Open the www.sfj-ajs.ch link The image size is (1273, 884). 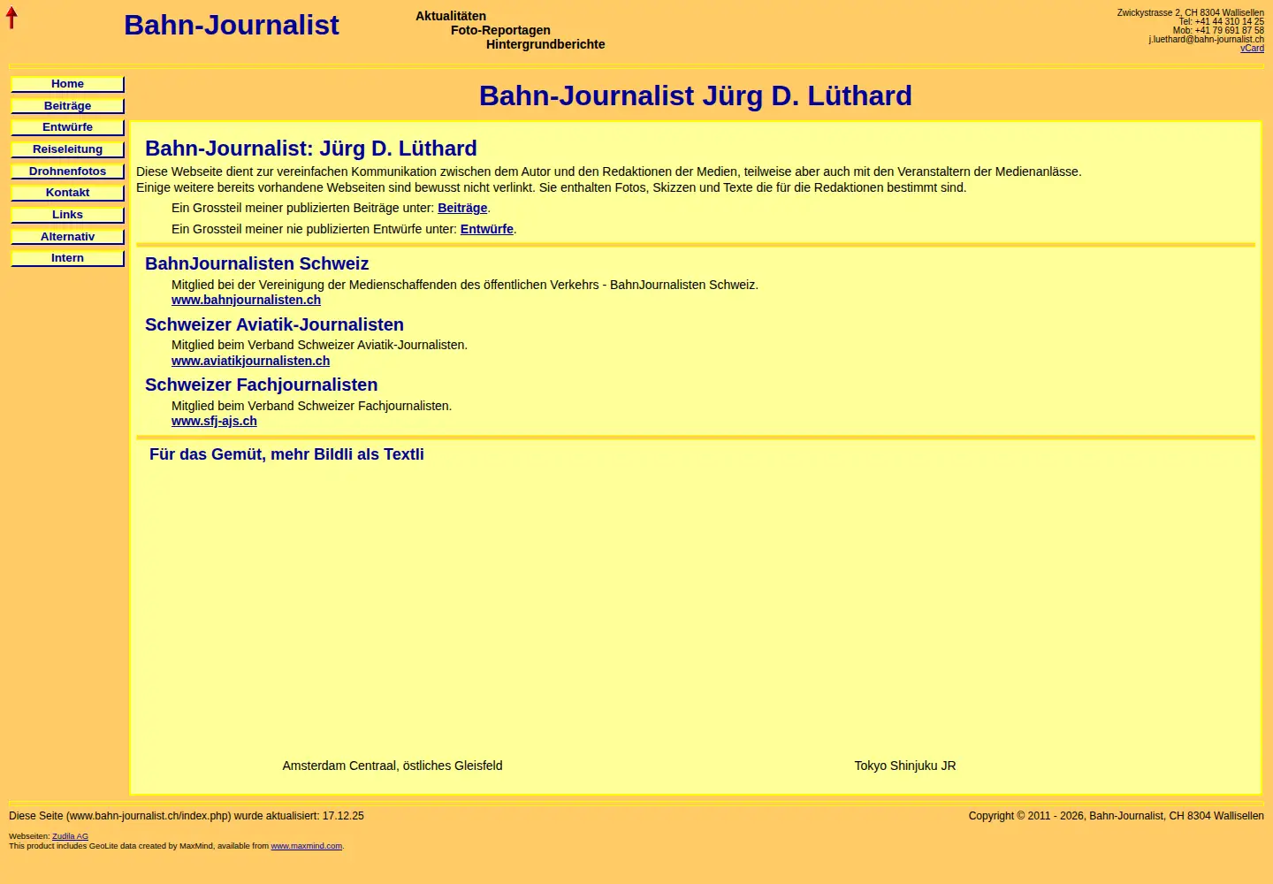[214, 421]
